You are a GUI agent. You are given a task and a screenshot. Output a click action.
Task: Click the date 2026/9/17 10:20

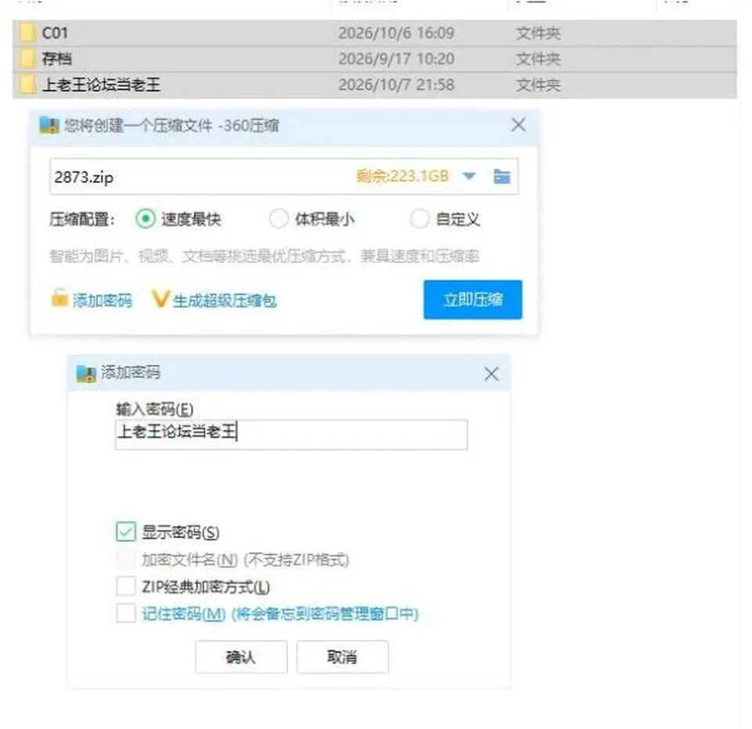click(396, 59)
